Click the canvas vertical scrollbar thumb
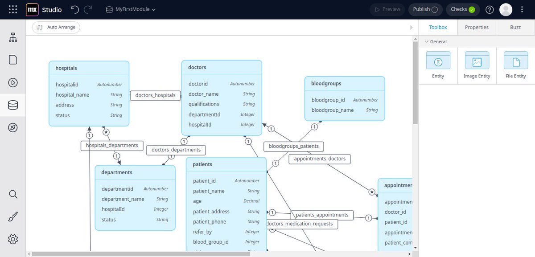The image size is (535, 257). [416, 83]
